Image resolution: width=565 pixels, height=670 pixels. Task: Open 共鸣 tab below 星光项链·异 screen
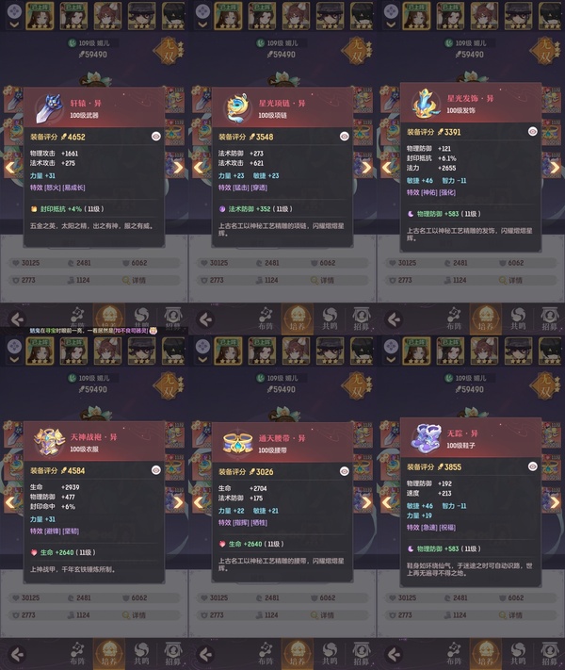click(330, 319)
